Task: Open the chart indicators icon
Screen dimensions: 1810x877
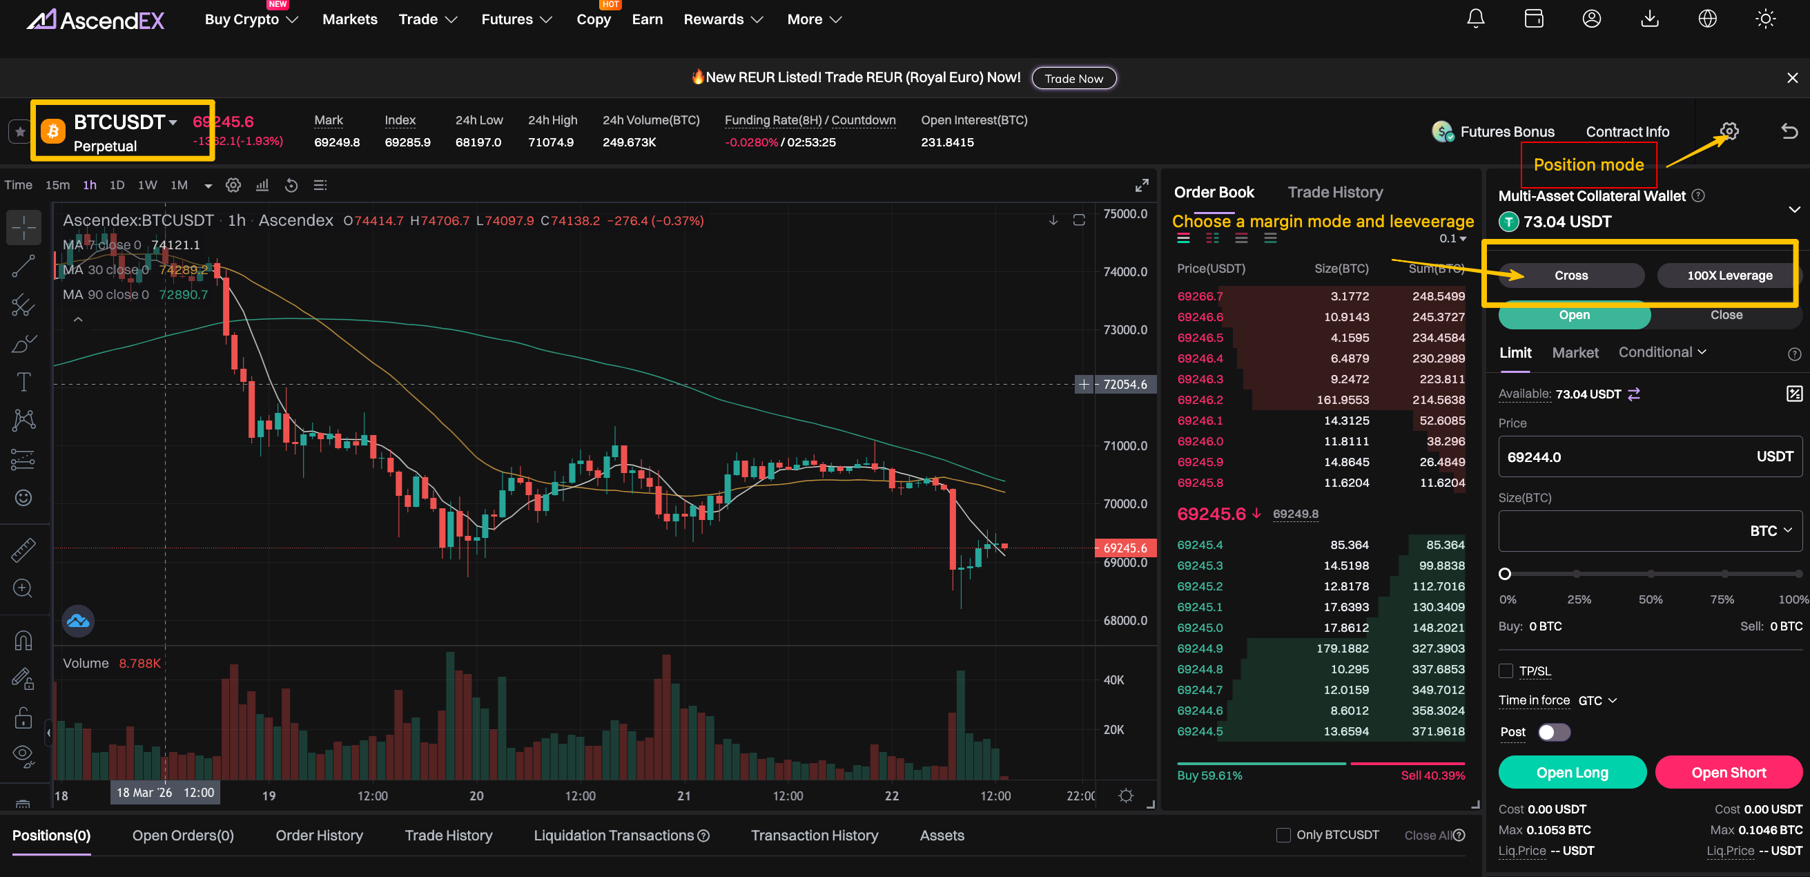Action: tap(262, 186)
